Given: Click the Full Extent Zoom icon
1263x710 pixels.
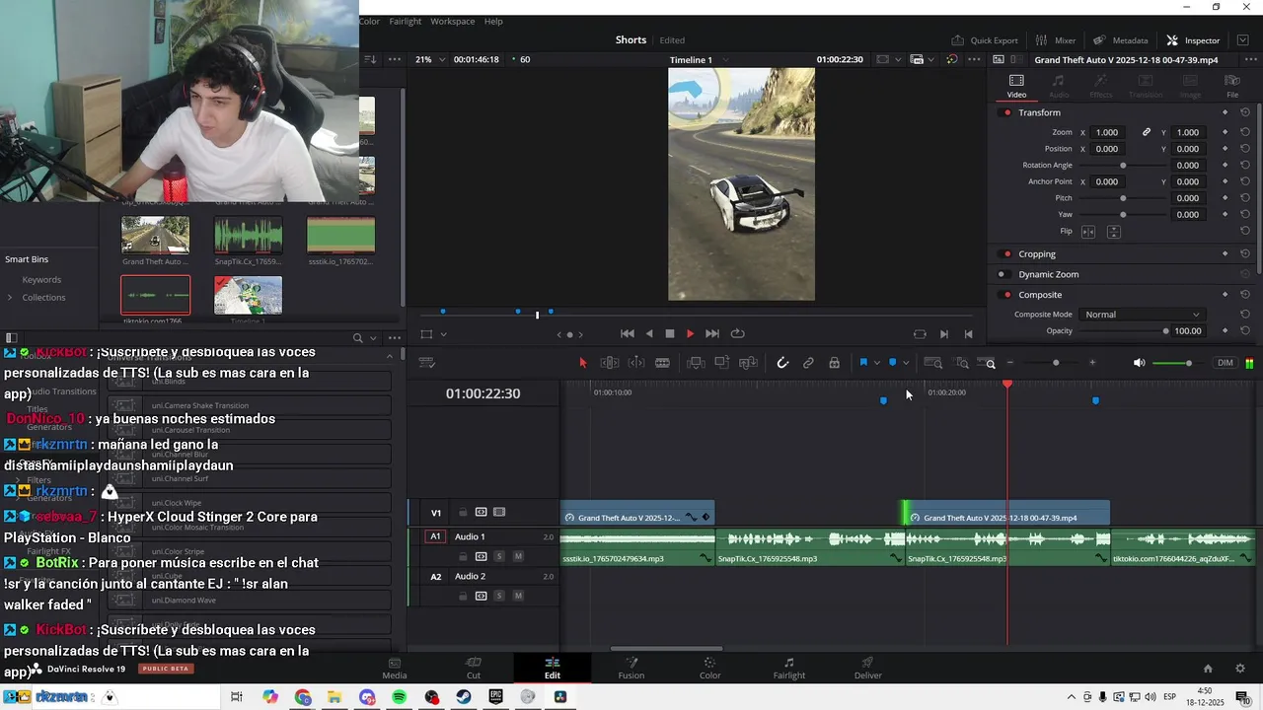Looking at the screenshot, I should coord(932,363).
